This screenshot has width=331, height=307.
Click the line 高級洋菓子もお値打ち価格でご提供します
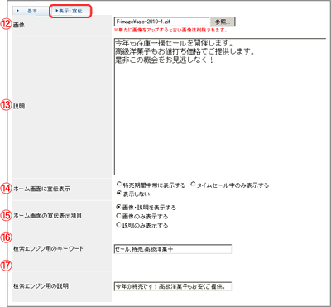point(185,51)
